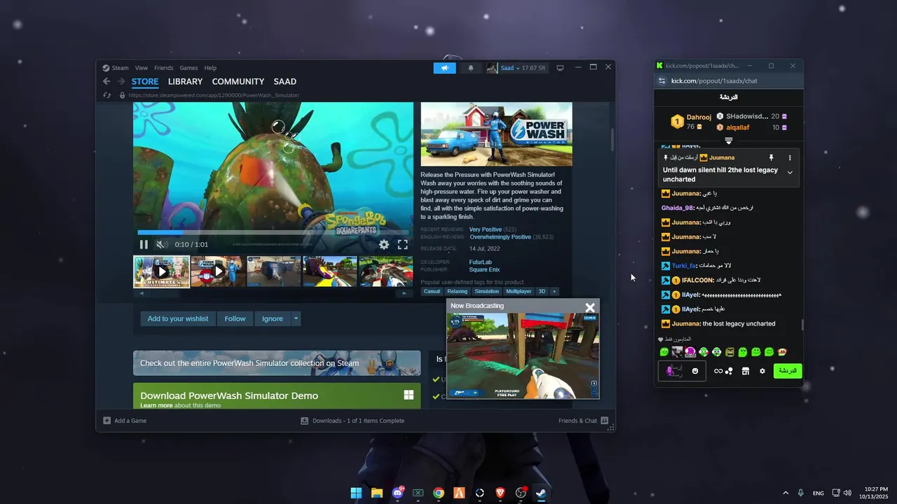Click the Relaxing tag
Viewport: 897px width, 504px height.
click(457, 291)
